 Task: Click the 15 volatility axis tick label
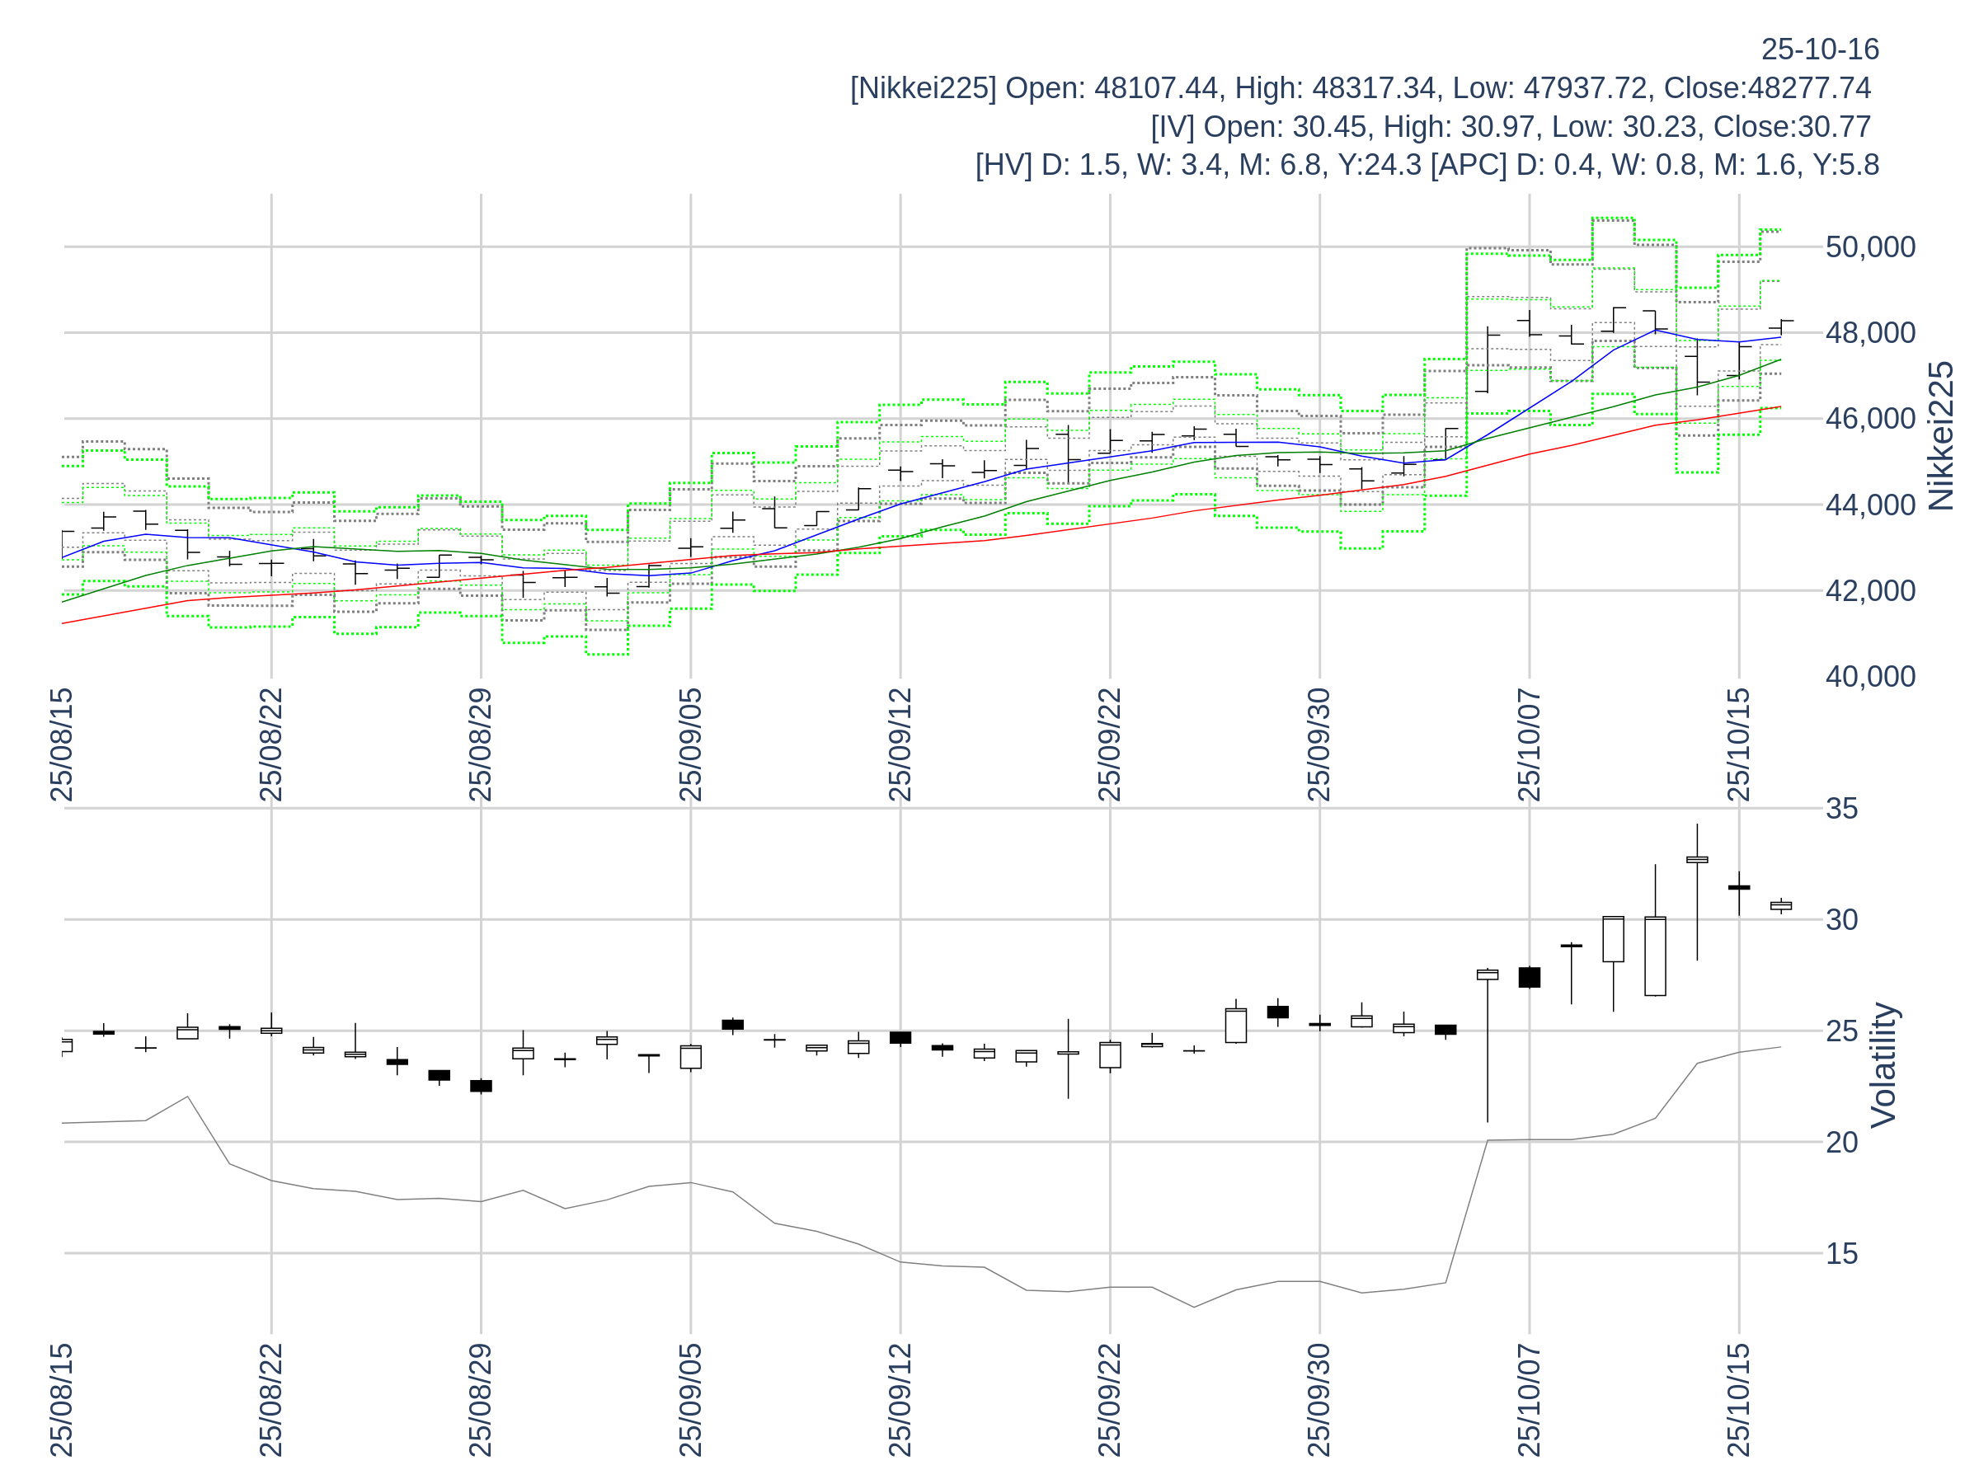[x=1841, y=1253]
